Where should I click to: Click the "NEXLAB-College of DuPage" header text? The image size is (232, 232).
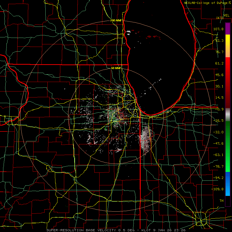coord(206,3)
